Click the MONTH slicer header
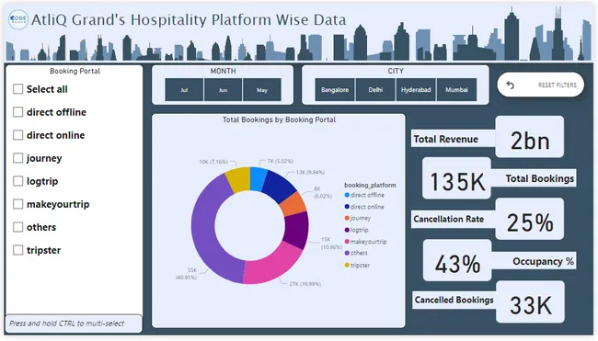The height and width of the screenshot is (341, 598). (224, 71)
